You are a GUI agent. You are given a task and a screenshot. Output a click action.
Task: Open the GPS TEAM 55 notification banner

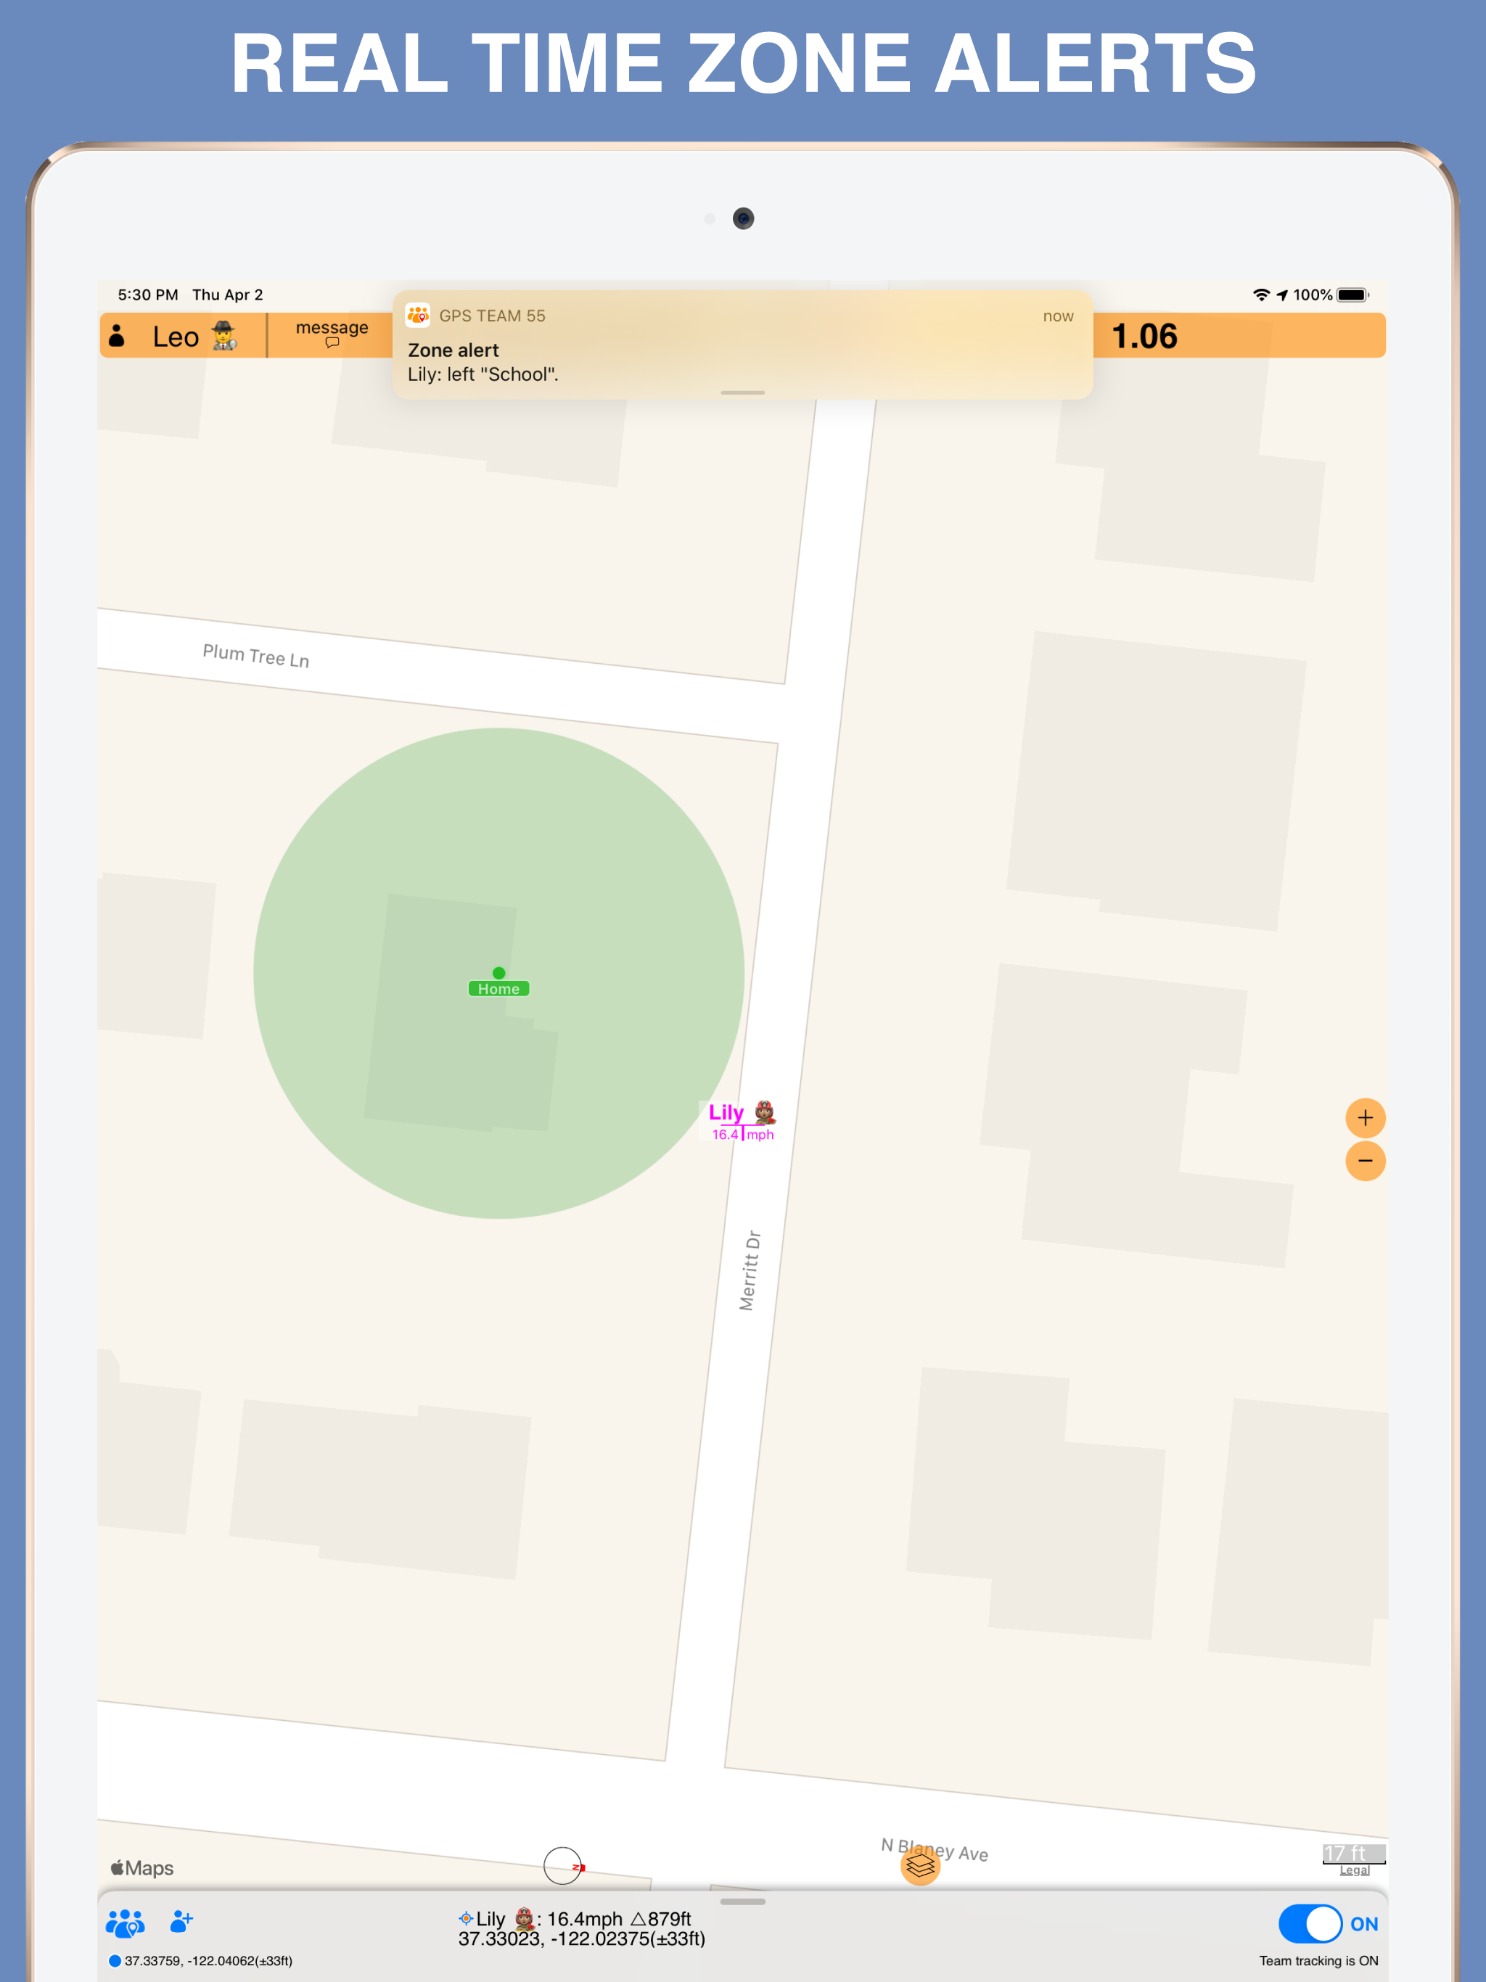tap(742, 345)
